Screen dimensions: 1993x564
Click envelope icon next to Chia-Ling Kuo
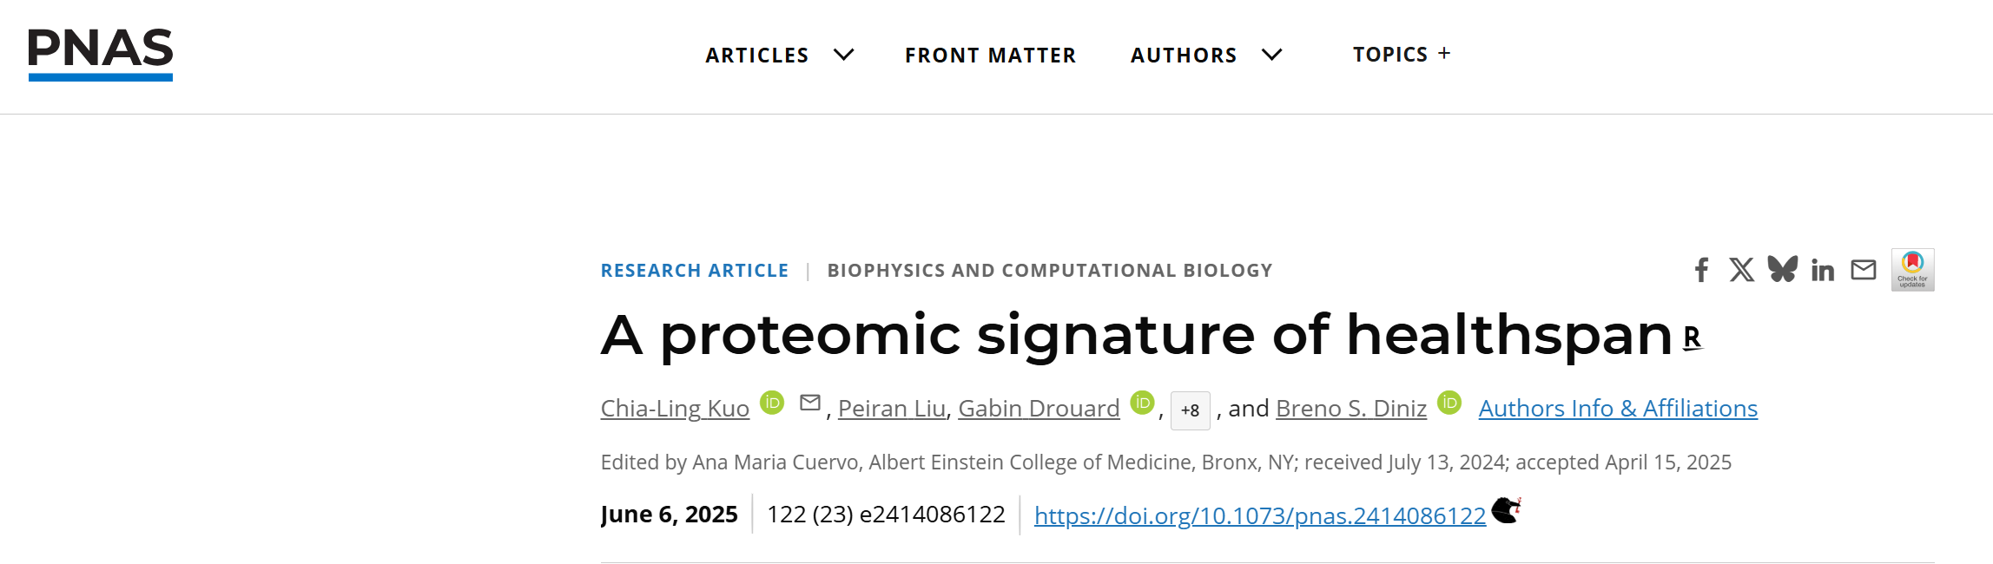pyautogui.click(x=810, y=403)
